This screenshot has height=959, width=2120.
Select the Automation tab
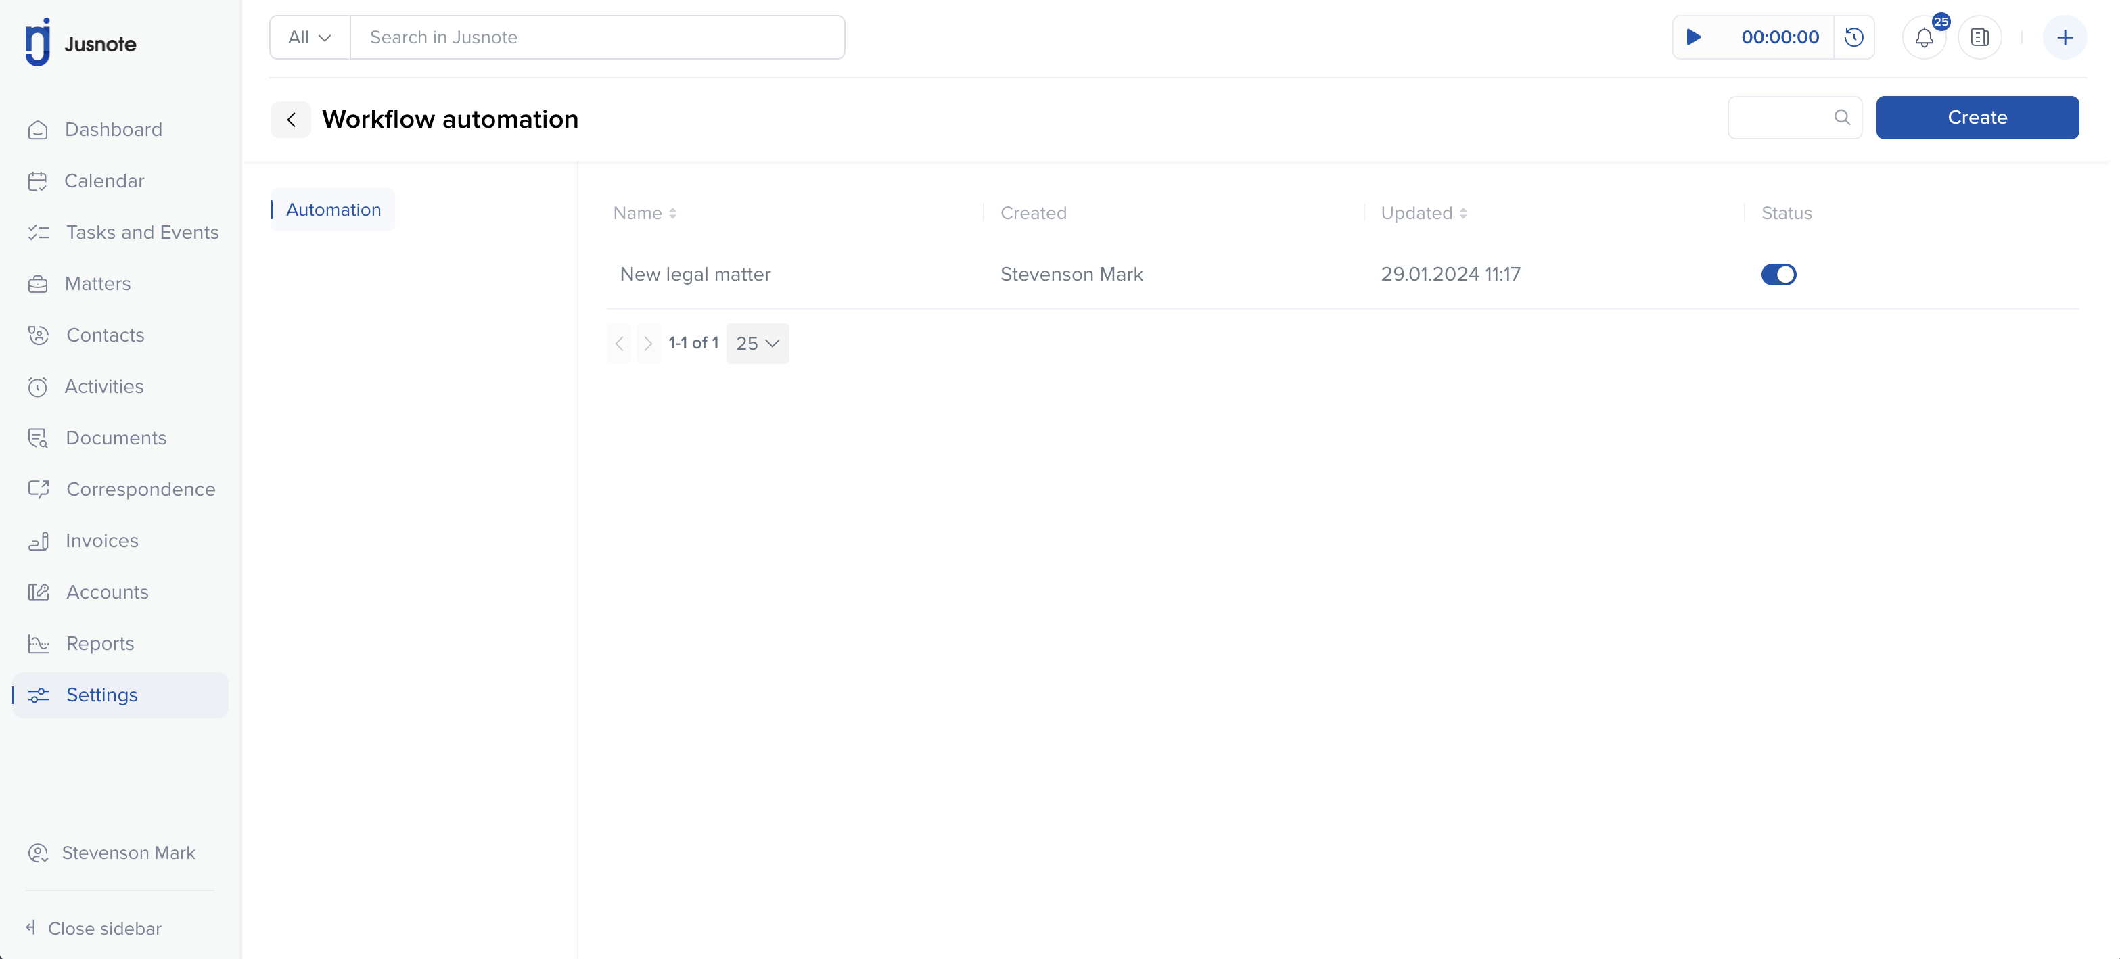point(333,210)
